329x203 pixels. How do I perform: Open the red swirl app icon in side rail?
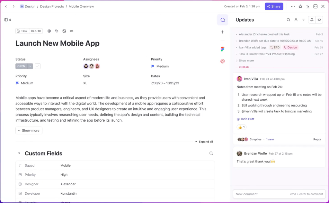coord(223,61)
